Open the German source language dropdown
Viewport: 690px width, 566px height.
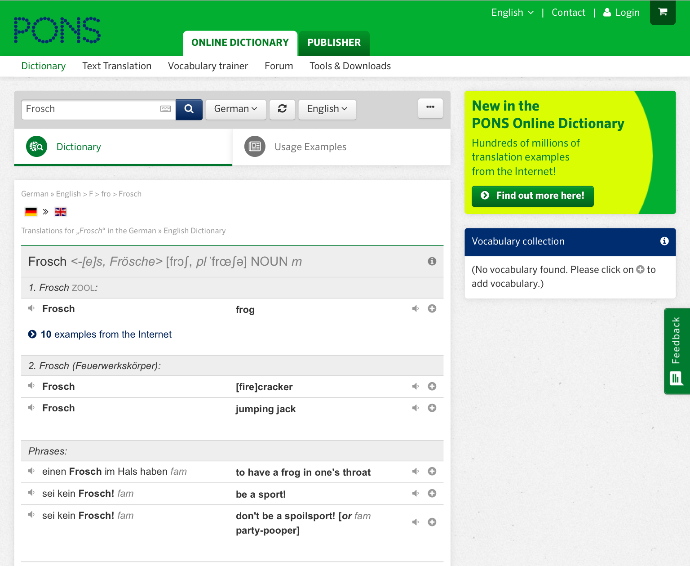235,109
